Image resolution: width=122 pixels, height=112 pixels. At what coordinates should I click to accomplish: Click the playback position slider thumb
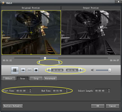45,58
